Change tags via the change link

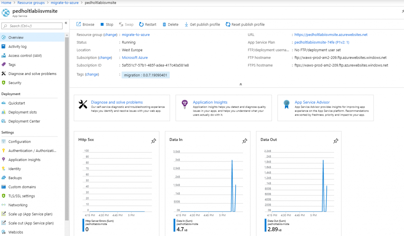click(x=92, y=74)
